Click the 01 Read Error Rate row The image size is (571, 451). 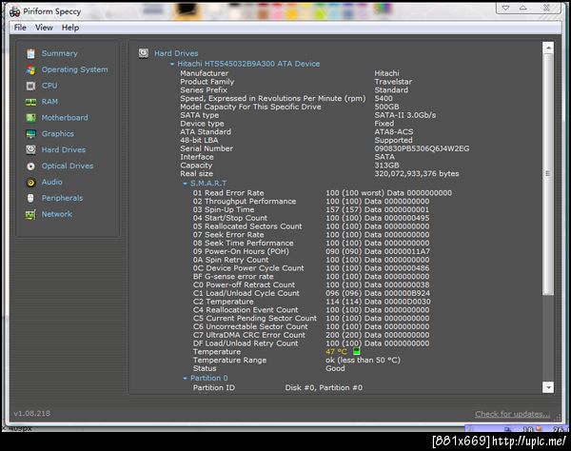[323, 193]
